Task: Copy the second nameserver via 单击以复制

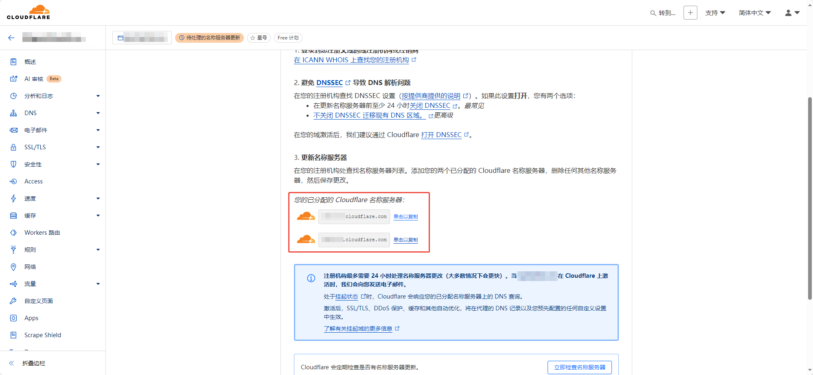Action: click(405, 240)
